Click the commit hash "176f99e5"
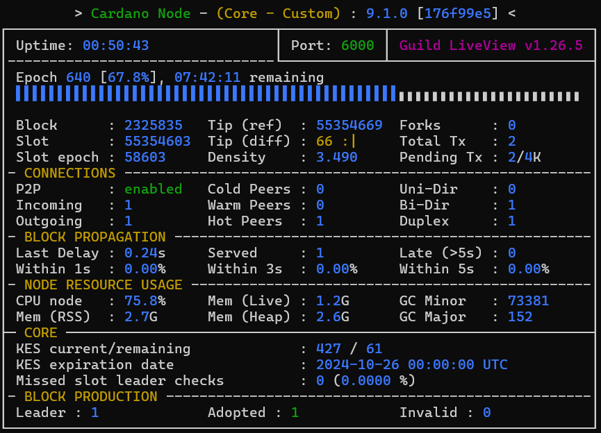Viewport: 601px width, 433px height. pyautogui.click(x=458, y=14)
